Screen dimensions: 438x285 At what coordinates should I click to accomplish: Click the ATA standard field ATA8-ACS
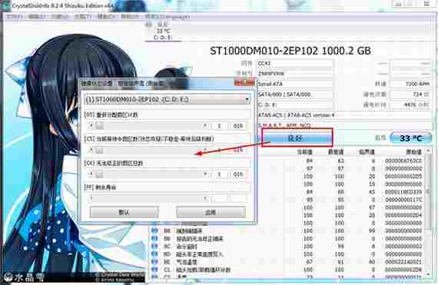point(343,115)
